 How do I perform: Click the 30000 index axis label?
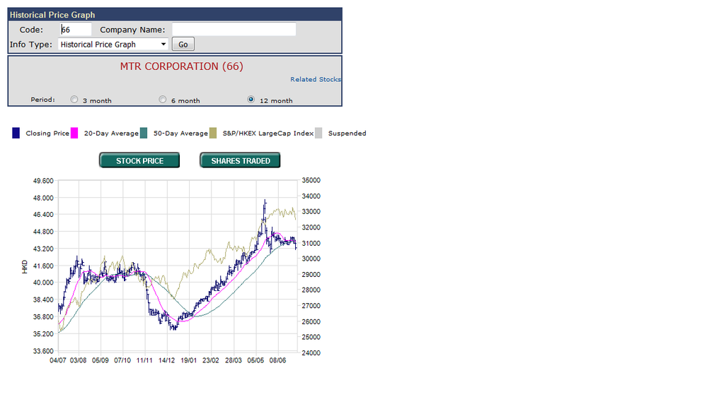(311, 259)
